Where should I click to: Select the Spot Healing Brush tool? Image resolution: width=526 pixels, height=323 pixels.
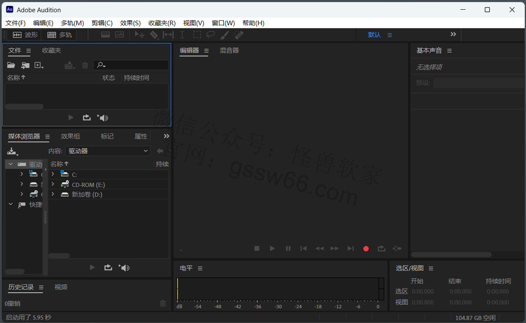pos(239,35)
